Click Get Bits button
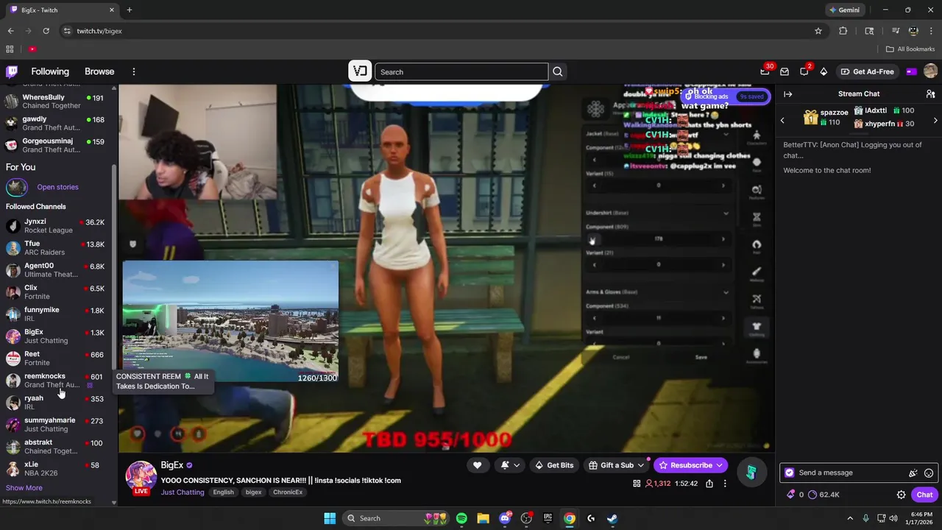942x530 pixels. [553, 465]
